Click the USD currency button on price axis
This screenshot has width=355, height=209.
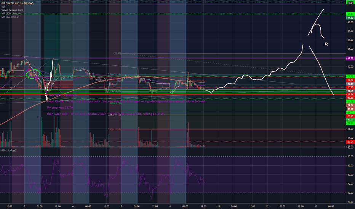pos(350,3)
